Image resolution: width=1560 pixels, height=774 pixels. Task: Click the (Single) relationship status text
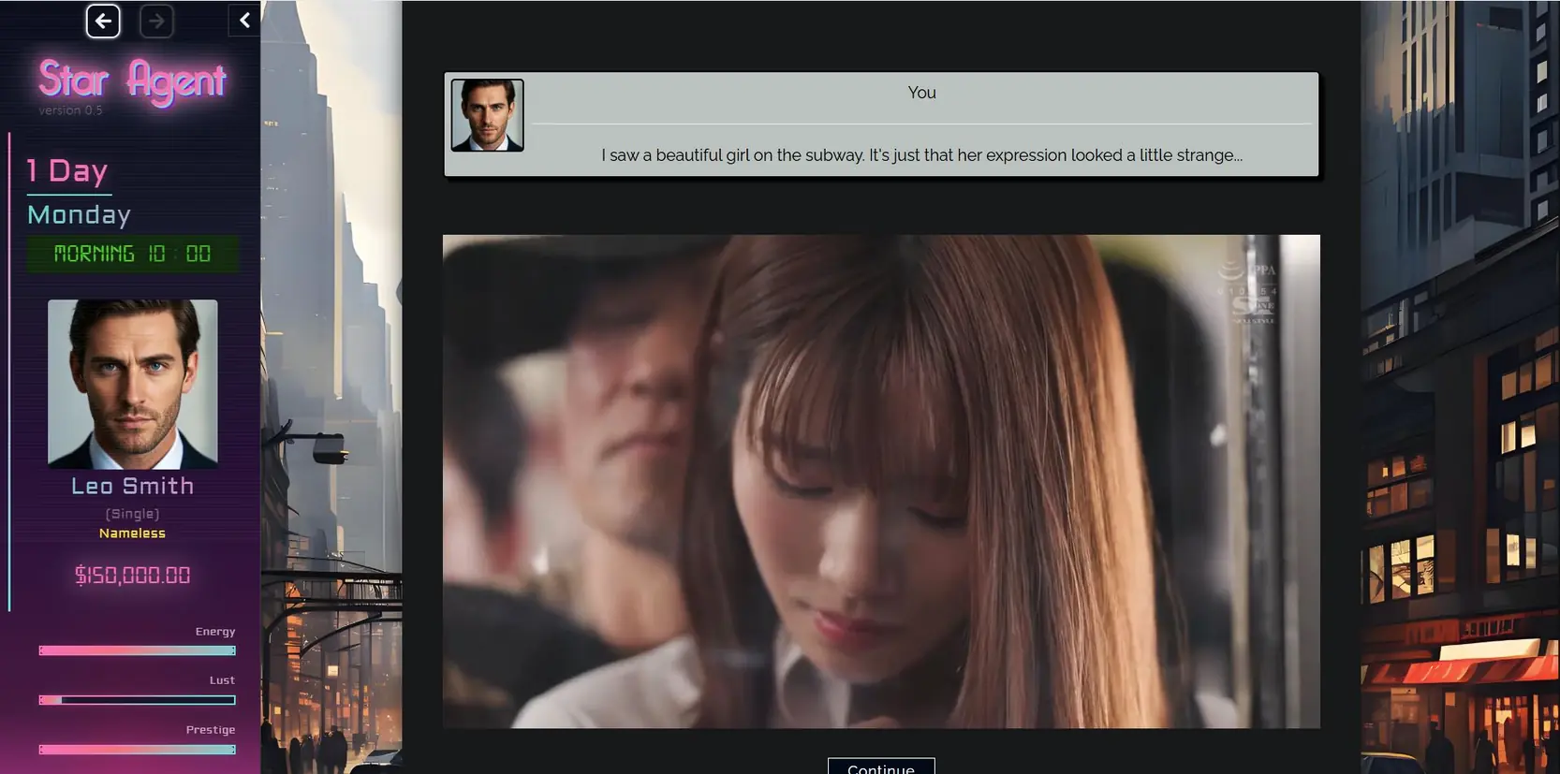(x=132, y=514)
